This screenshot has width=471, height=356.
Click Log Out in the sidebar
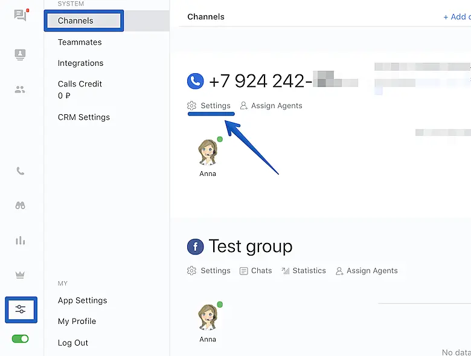73,343
